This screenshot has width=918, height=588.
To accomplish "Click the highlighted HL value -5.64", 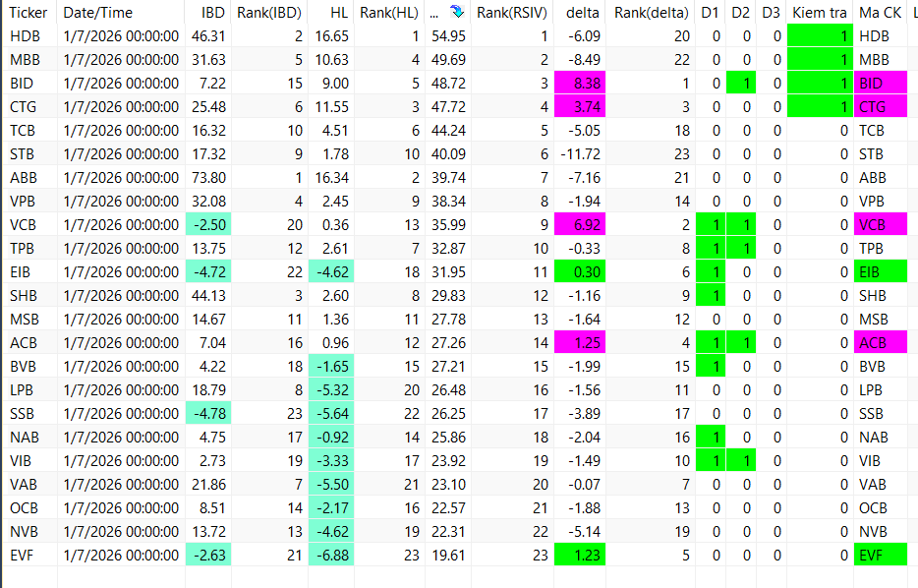I will [x=331, y=414].
